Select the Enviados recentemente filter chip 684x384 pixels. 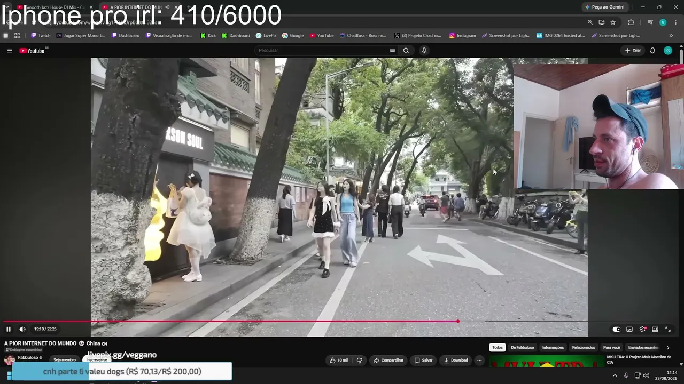644,348
